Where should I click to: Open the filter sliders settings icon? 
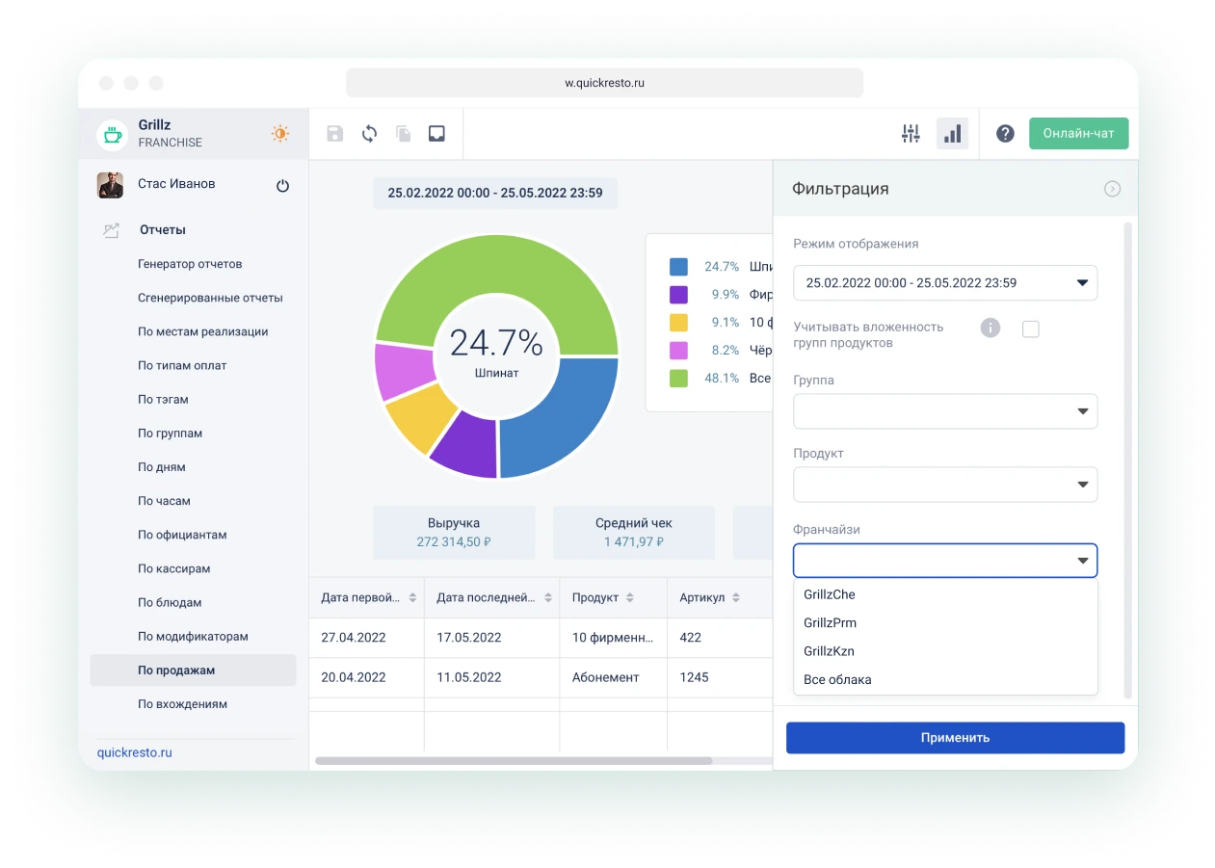coord(911,134)
